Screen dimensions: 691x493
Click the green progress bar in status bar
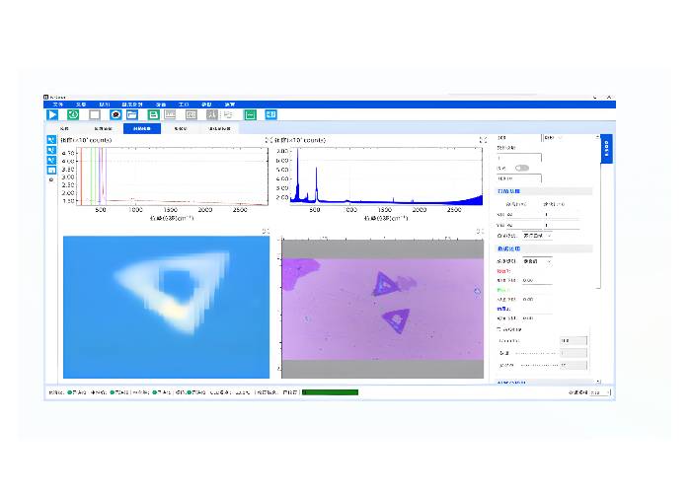pyautogui.click(x=330, y=392)
